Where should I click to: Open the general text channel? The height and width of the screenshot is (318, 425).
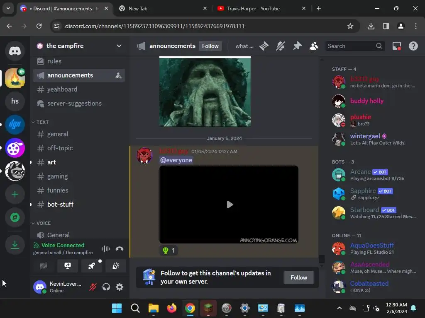click(79, 134)
